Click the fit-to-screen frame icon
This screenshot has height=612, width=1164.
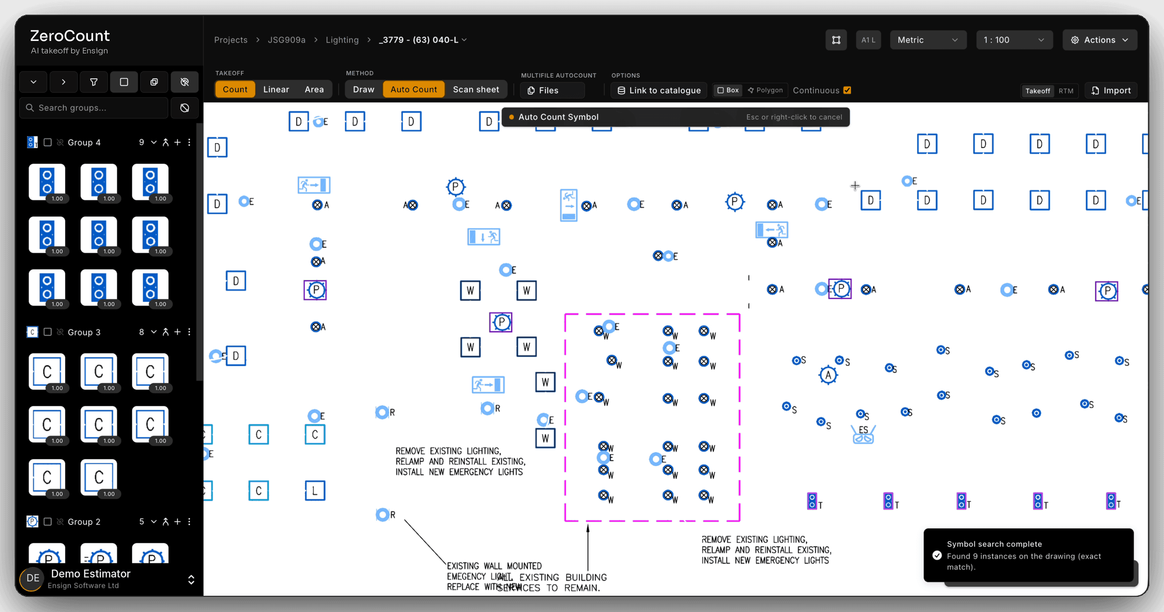pyautogui.click(x=836, y=40)
